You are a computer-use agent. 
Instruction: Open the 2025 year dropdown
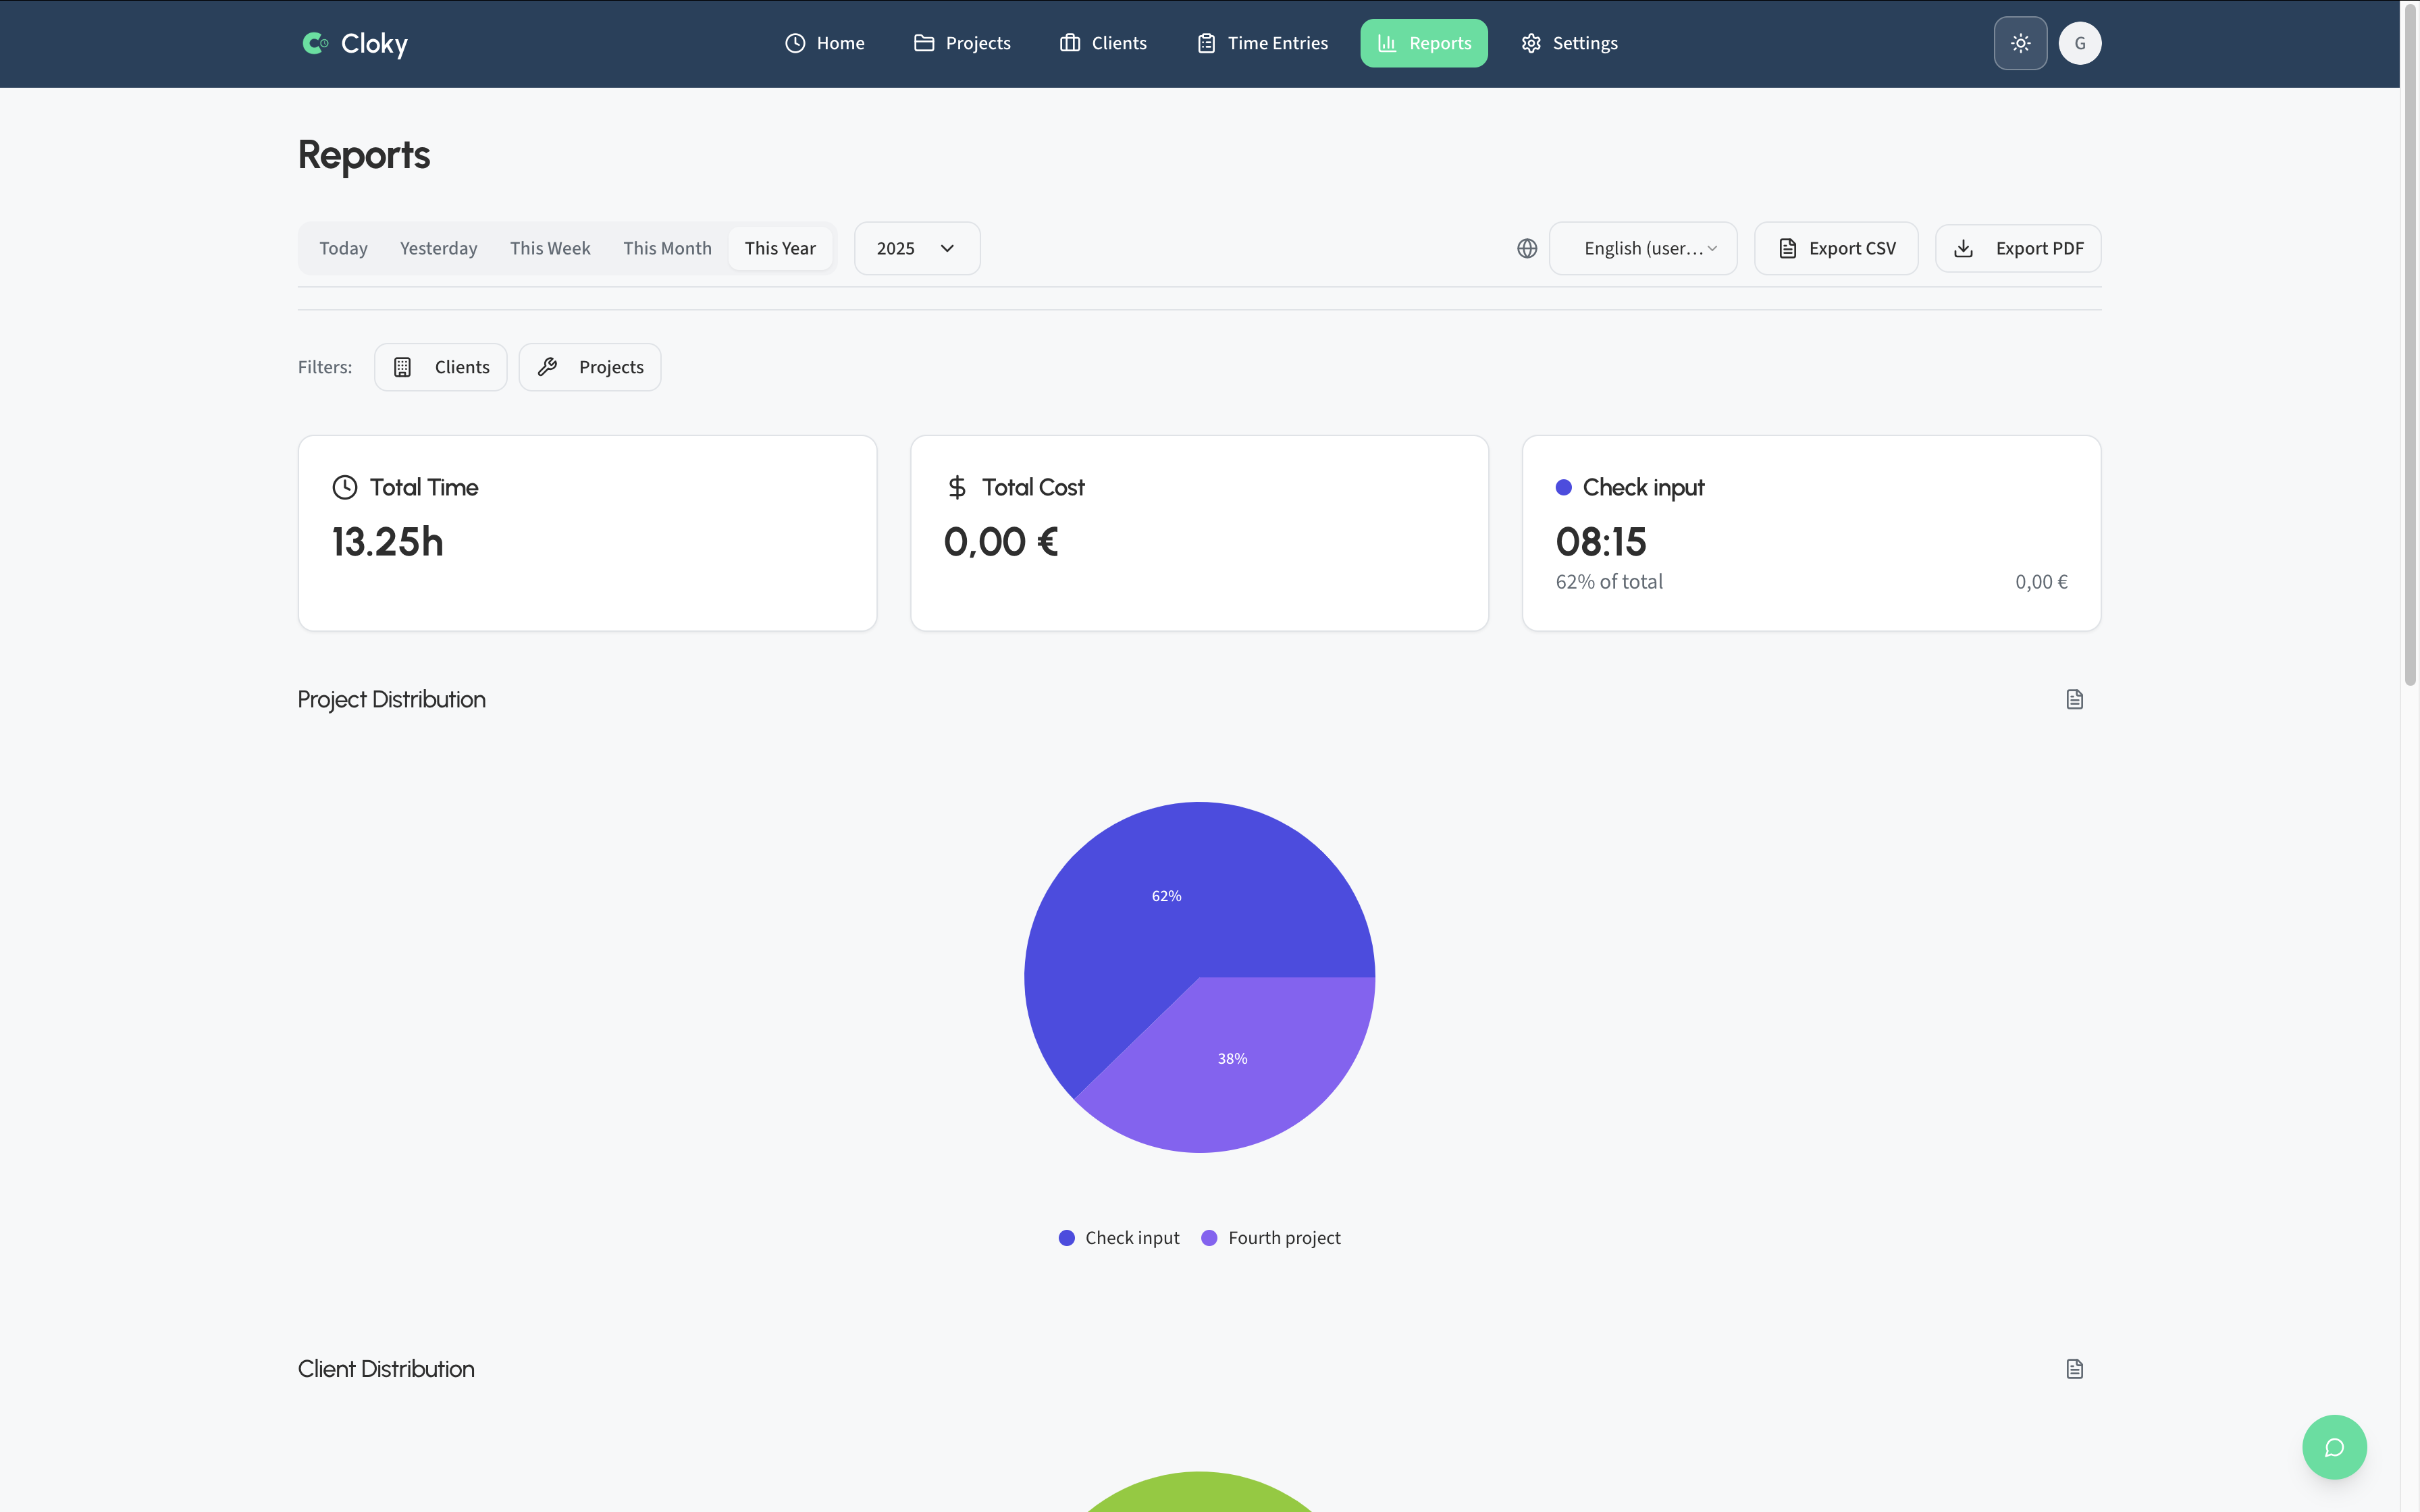click(x=917, y=248)
